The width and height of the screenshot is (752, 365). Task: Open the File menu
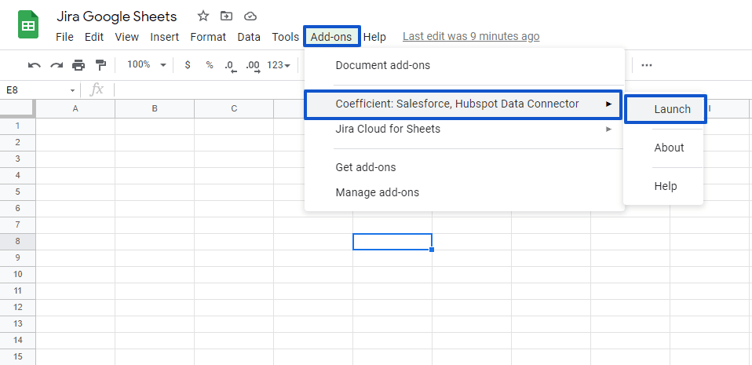(x=64, y=37)
